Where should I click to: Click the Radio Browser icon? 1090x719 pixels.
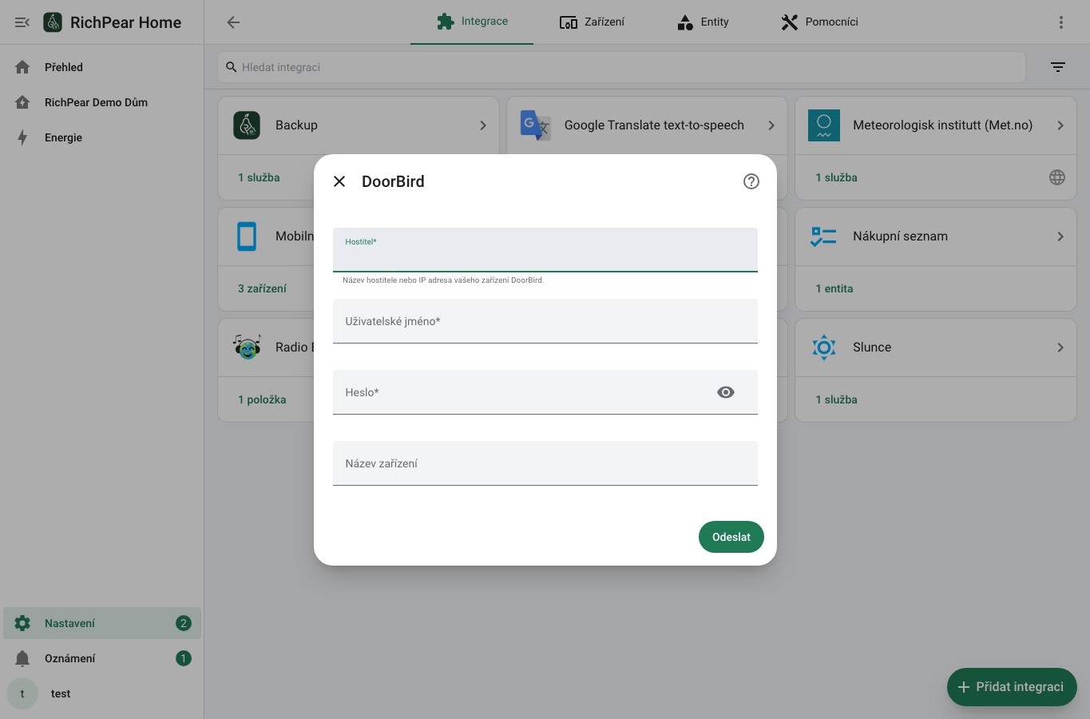[x=248, y=348]
